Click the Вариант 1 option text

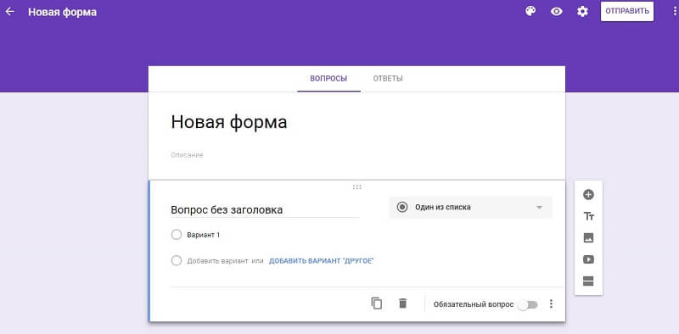pyautogui.click(x=204, y=235)
